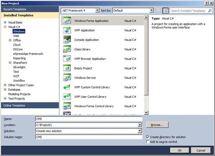215x156 pixels.
Task: Click the WPF Browser Application icon
Action: pyautogui.click(x=67, y=59)
